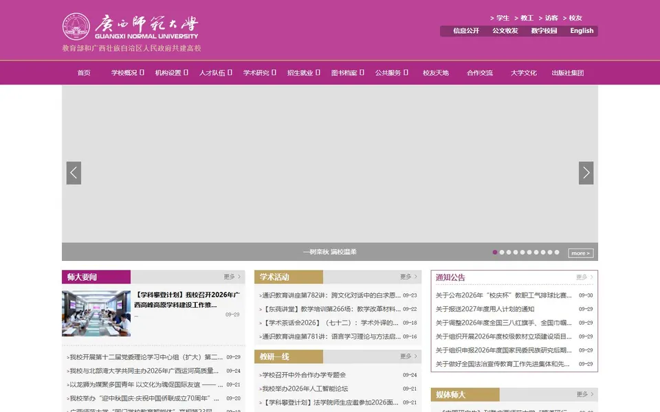
Task: Open 合作交流 menu item
Action: 479,73
